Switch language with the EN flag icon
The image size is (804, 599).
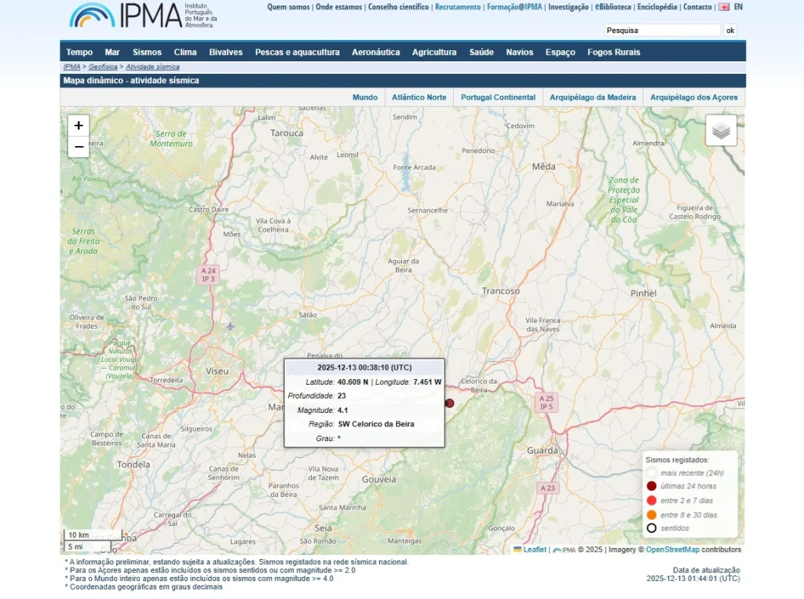[724, 7]
